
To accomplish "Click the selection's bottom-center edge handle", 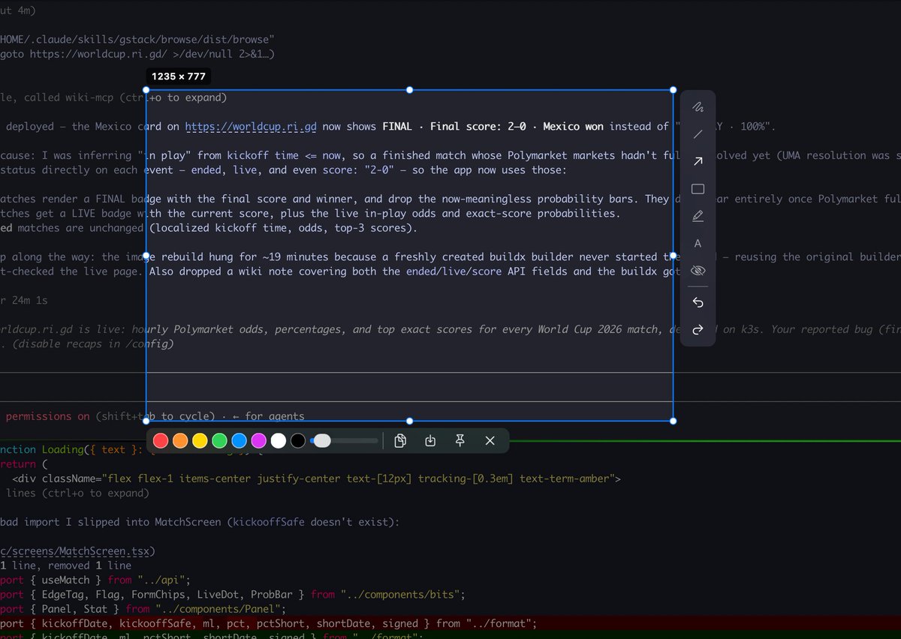I will 409,421.
